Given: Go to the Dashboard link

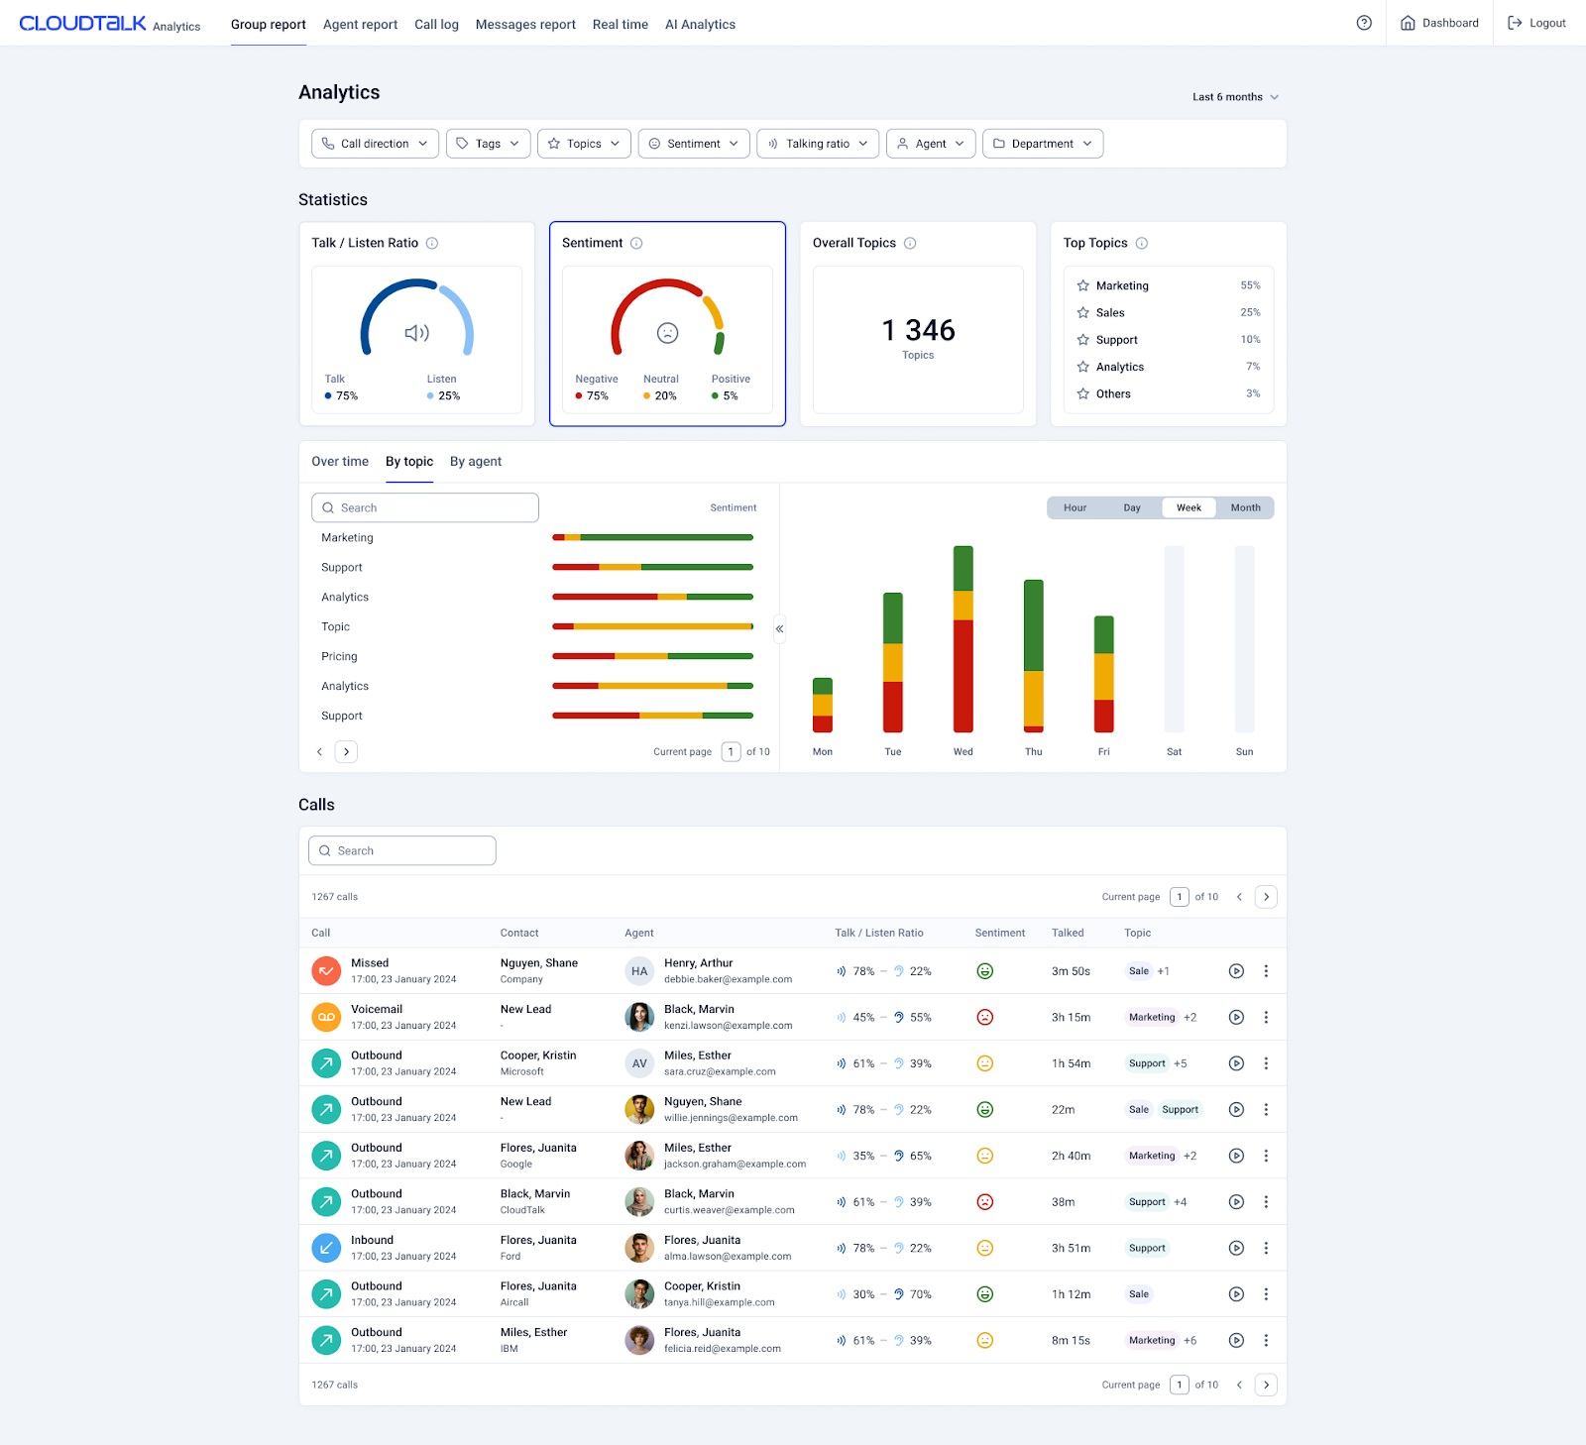Looking at the screenshot, I should (1439, 23).
